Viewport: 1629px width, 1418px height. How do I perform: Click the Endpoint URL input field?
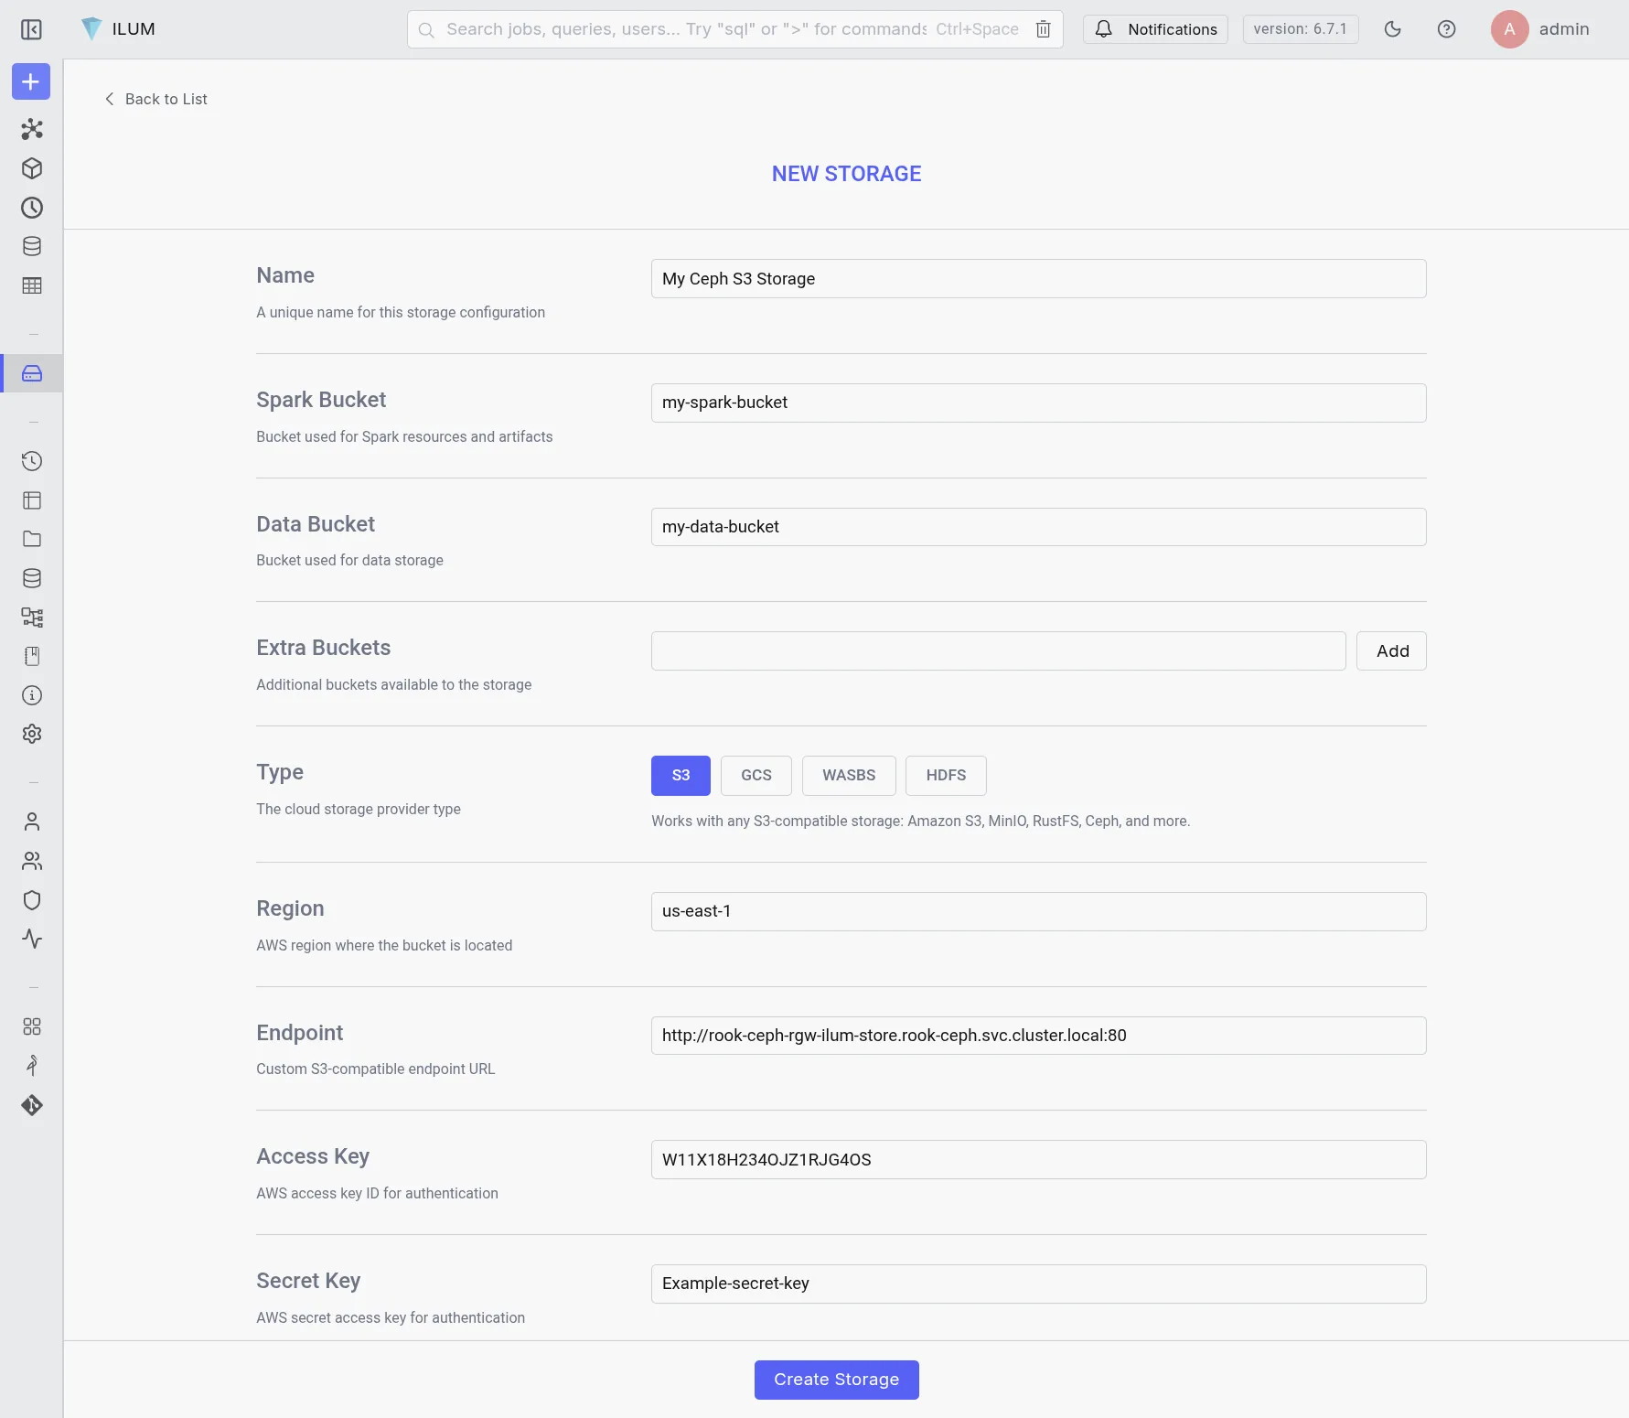coord(1038,1036)
